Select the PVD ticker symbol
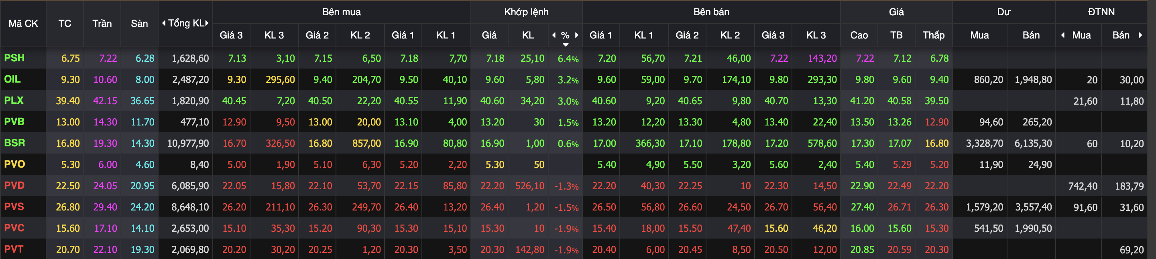 [14, 186]
